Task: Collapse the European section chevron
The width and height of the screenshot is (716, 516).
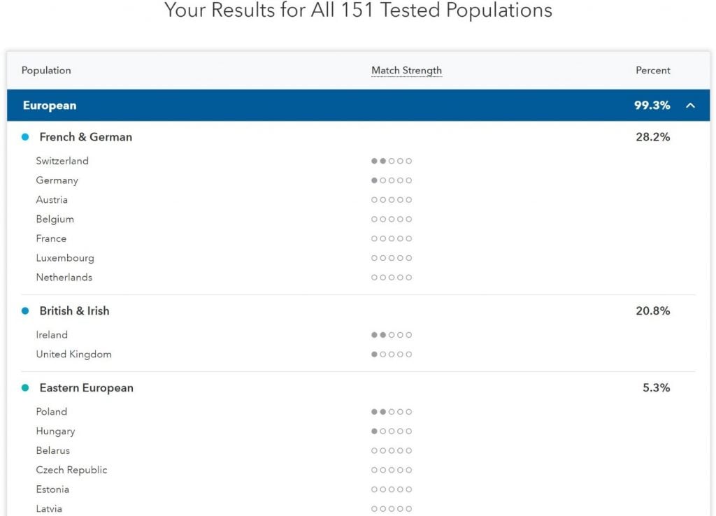Action: coord(690,106)
